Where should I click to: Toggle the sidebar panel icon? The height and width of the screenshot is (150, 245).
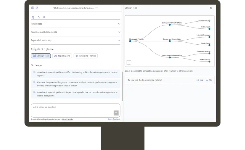pos(33,8)
